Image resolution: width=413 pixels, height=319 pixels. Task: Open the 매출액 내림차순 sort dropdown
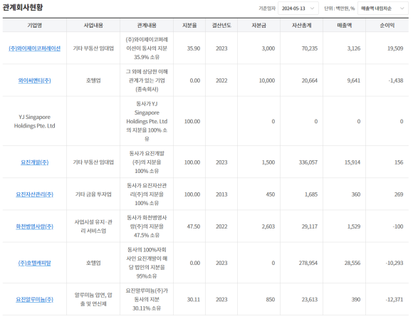pyautogui.click(x=382, y=9)
